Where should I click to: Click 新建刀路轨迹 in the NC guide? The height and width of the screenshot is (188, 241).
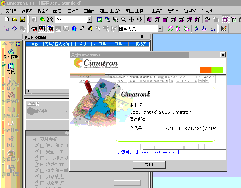click(x=11, y=84)
